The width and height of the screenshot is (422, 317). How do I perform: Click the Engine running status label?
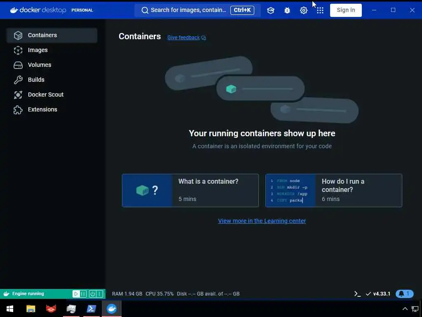pos(28,293)
